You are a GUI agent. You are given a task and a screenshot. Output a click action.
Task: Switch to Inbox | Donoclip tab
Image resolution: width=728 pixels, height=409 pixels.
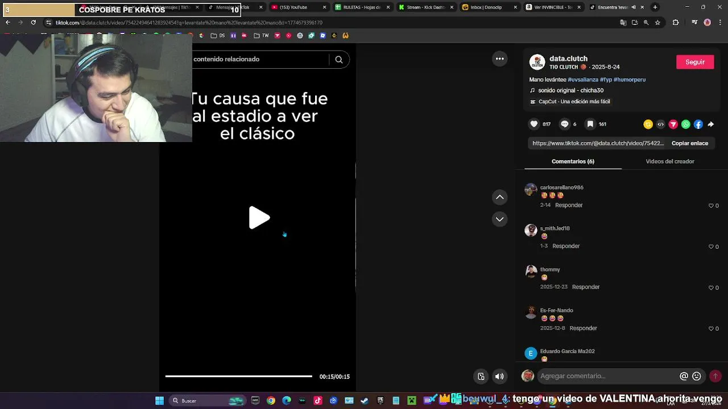pos(489,7)
